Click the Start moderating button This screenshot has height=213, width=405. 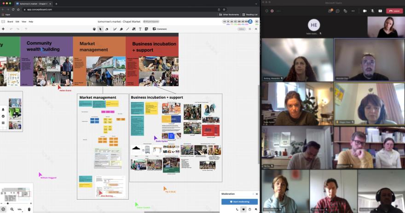pyautogui.click(x=239, y=201)
